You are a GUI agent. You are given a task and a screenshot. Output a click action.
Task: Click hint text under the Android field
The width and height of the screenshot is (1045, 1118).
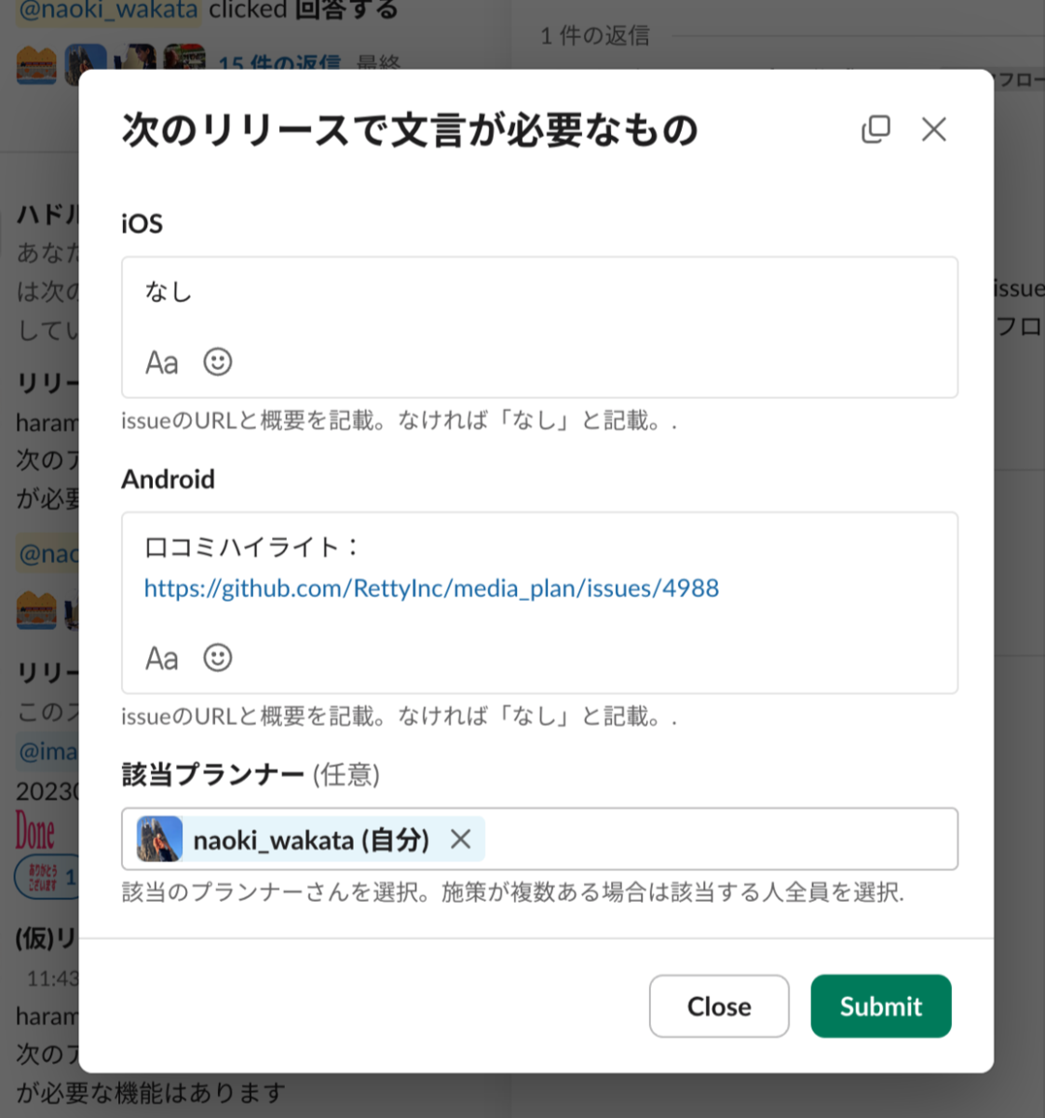pyautogui.click(x=399, y=716)
